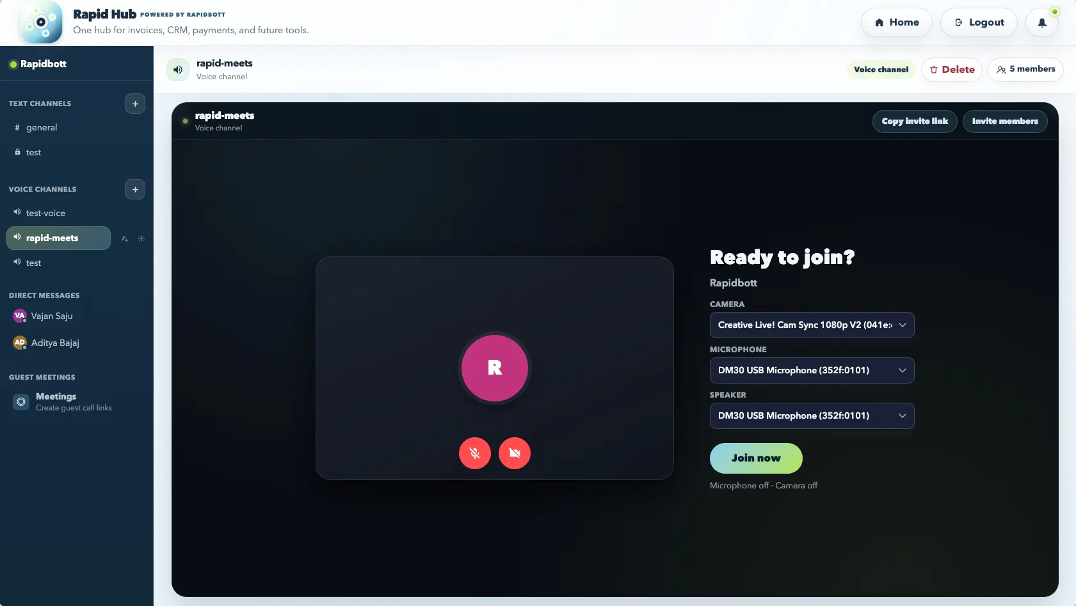Open settings gear beside rapid-meets channel
This screenshot has height=606, width=1076.
click(x=141, y=238)
